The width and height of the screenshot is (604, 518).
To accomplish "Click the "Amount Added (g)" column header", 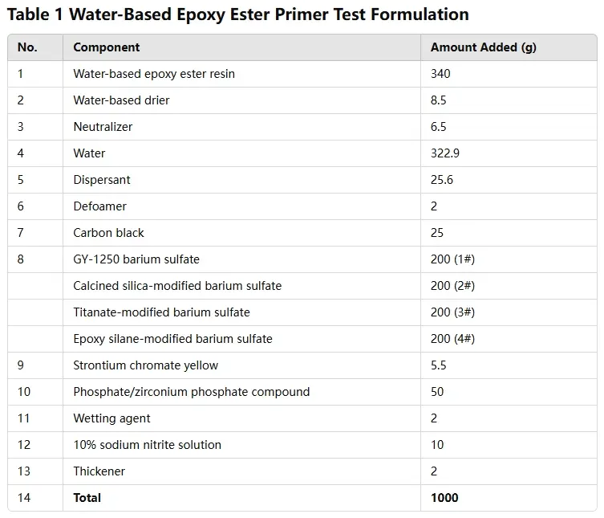I will (x=483, y=47).
